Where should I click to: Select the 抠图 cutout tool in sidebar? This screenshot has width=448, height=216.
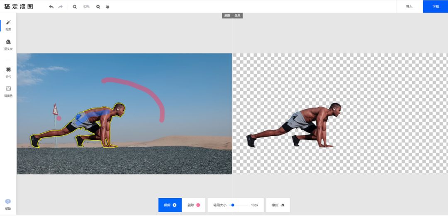(8, 25)
